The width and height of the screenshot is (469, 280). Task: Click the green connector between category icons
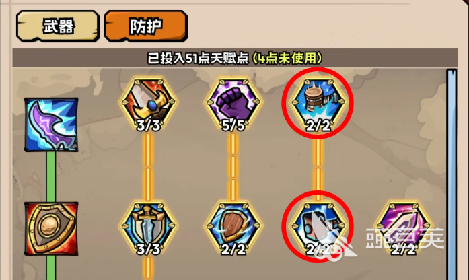[x=51, y=176]
